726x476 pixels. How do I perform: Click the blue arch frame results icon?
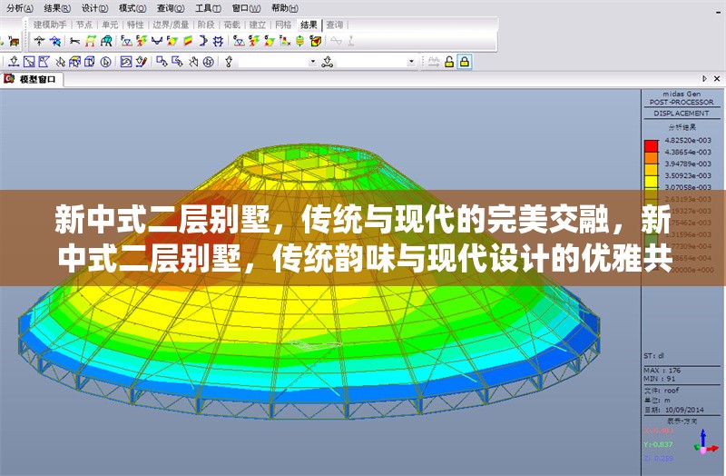pos(106,41)
